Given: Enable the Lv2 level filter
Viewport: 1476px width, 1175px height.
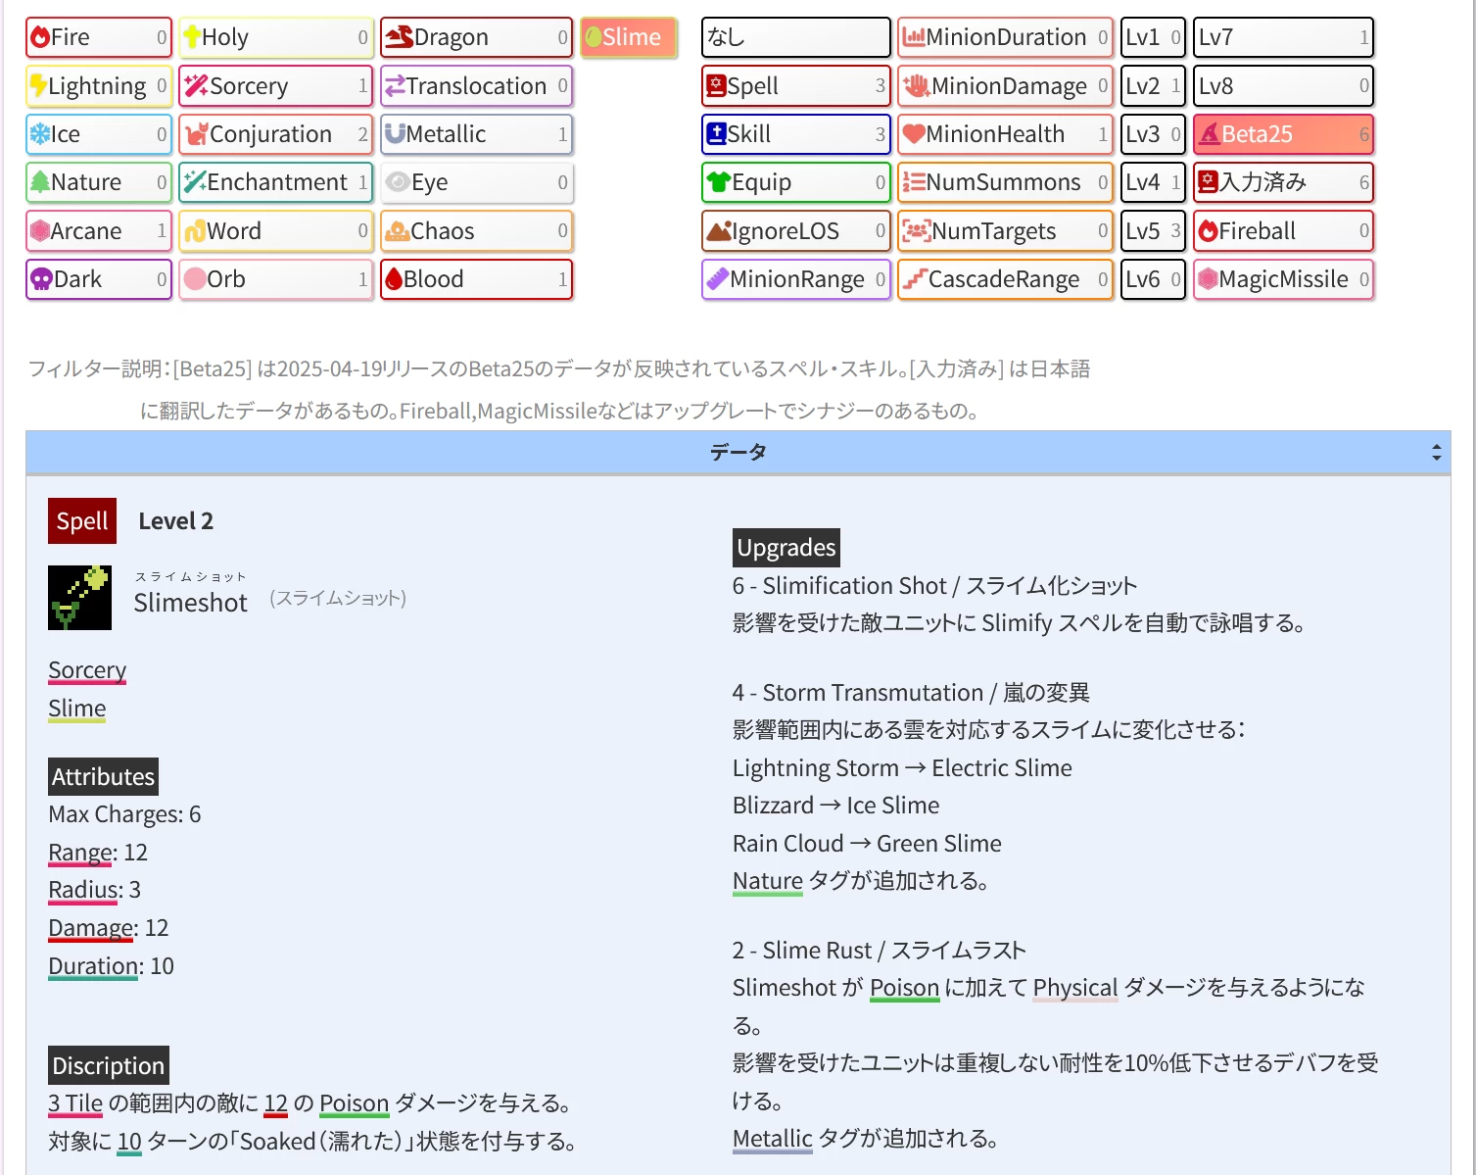Looking at the screenshot, I should click(x=1152, y=86).
